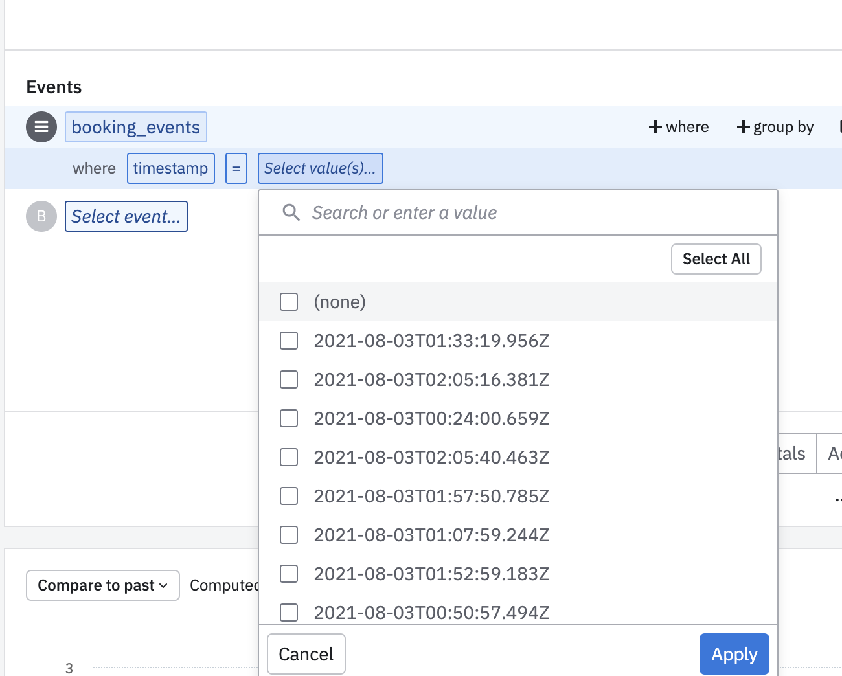The height and width of the screenshot is (676, 842).
Task: Open the timestamp property dropdown
Action: (171, 168)
